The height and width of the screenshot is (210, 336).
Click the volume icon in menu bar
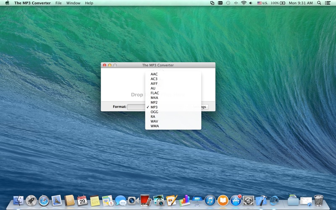tap(251, 3)
